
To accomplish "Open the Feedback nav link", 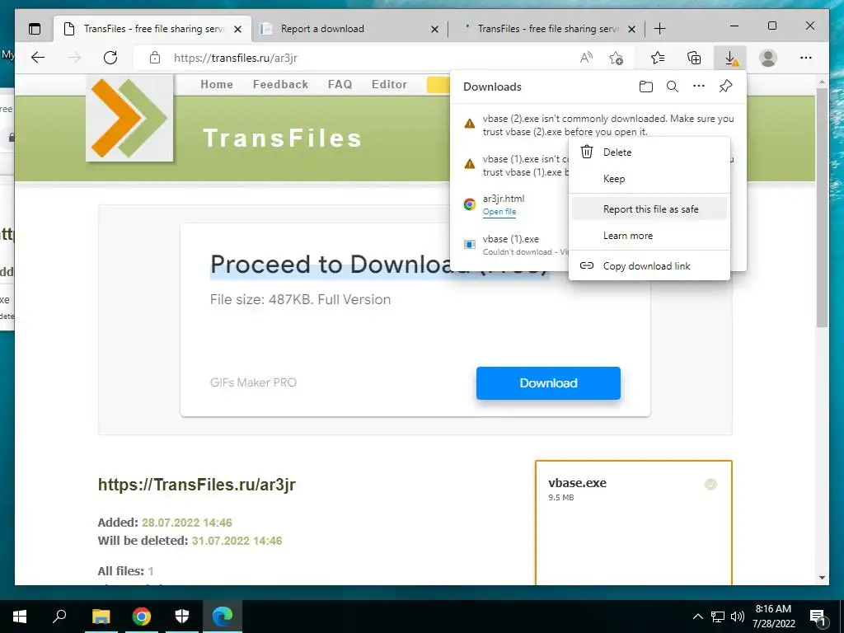I will click(x=280, y=85).
